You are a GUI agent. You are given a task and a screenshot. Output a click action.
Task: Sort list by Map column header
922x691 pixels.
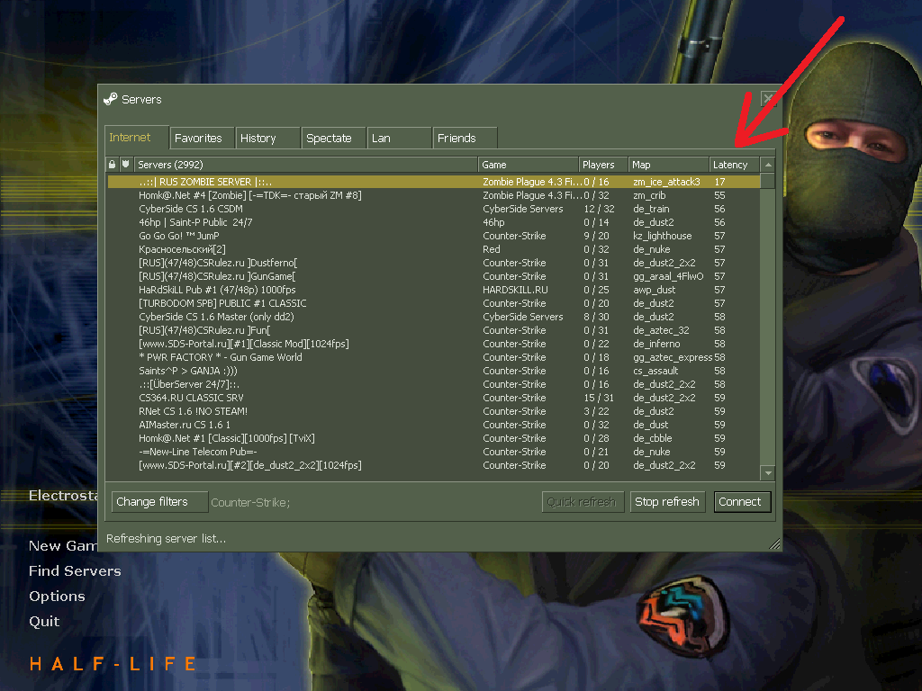pyautogui.click(x=669, y=165)
